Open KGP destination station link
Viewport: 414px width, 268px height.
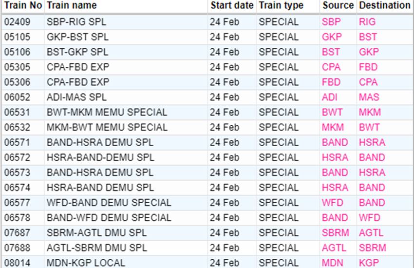click(369, 263)
